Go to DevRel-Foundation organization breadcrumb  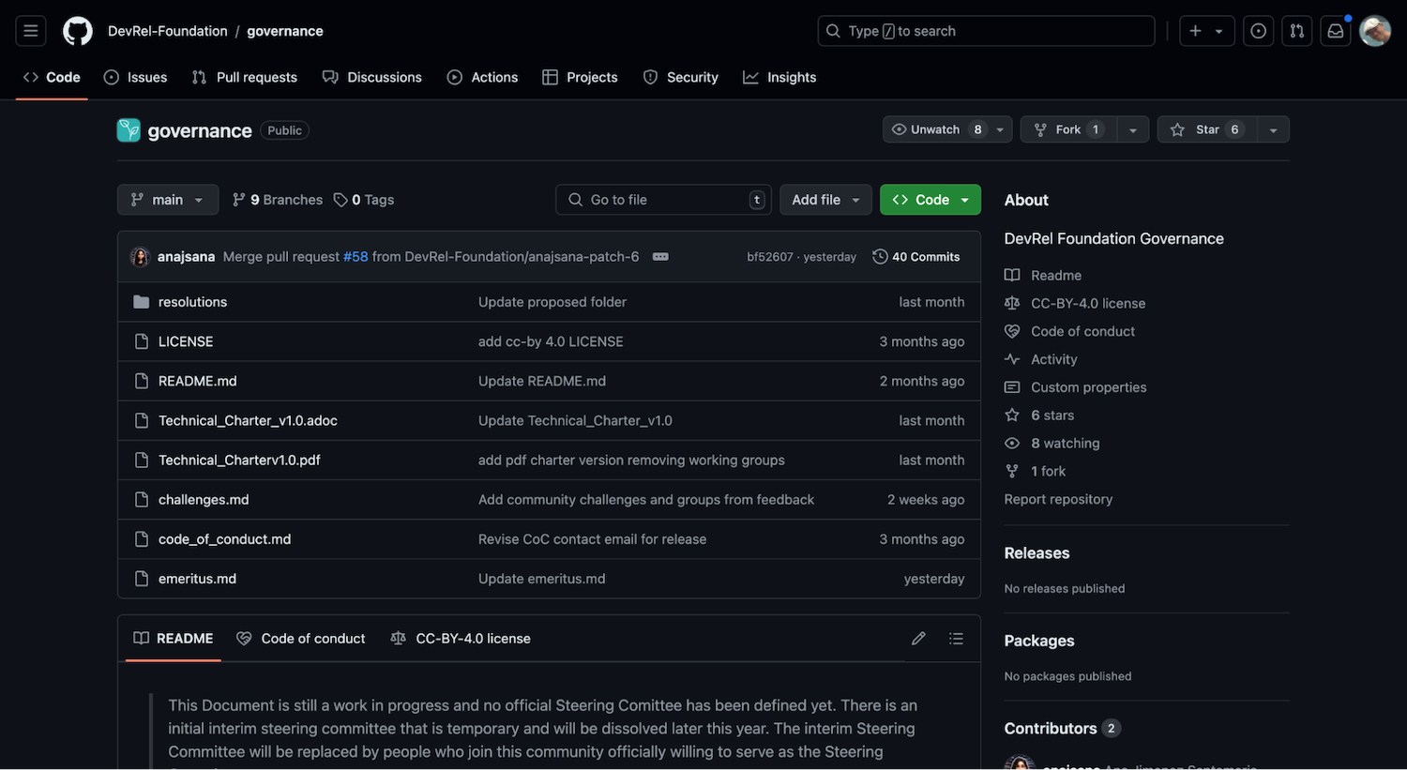tap(168, 31)
